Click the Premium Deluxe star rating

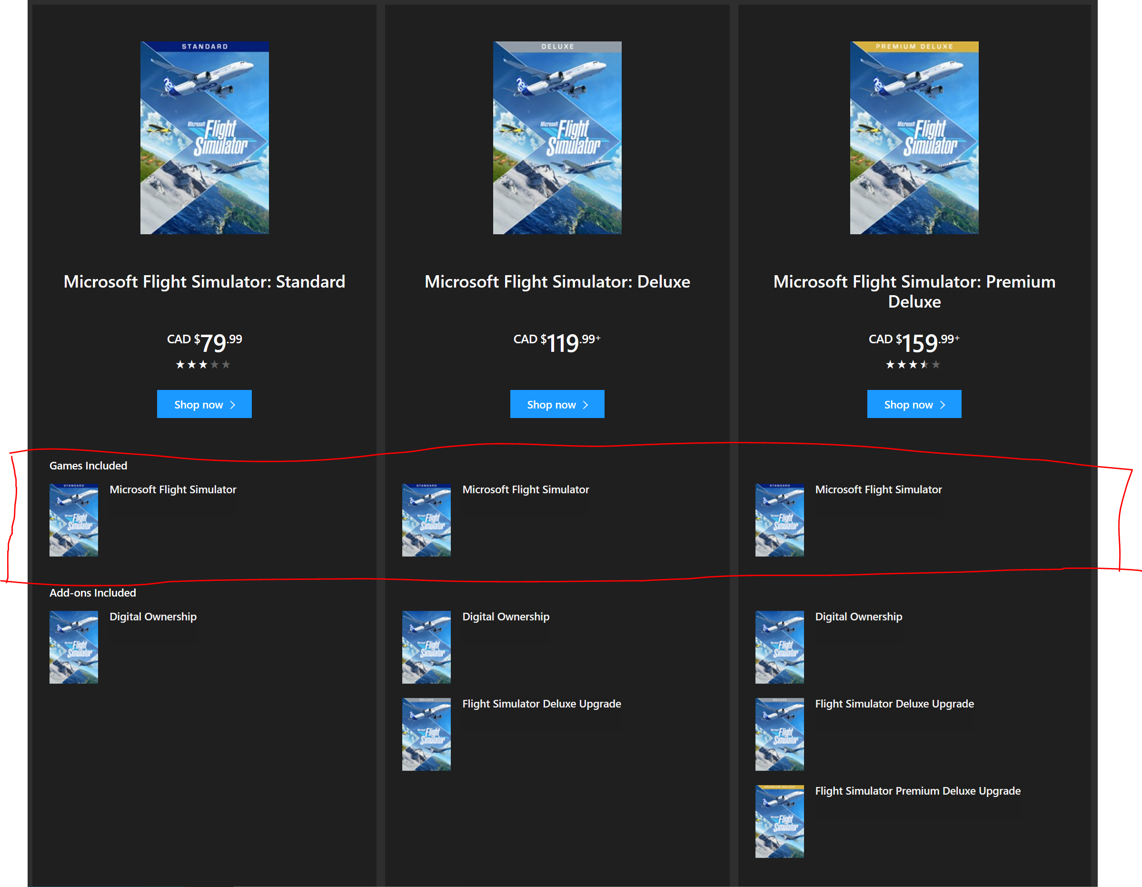tap(913, 365)
